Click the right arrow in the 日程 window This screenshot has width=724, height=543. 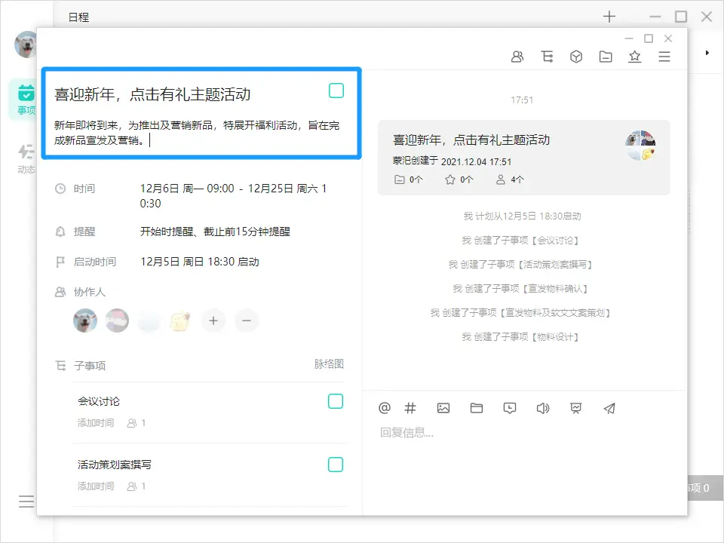pos(707,53)
